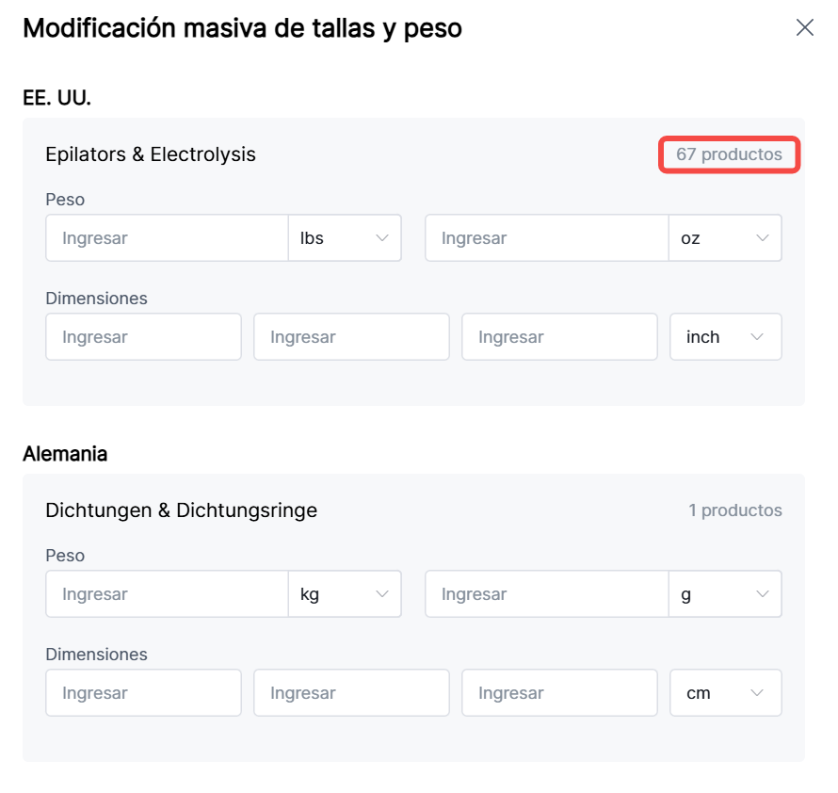The image size is (838, 793).
Task: Click the oz weight input for Epilators
Action: (x=546, y=238)
